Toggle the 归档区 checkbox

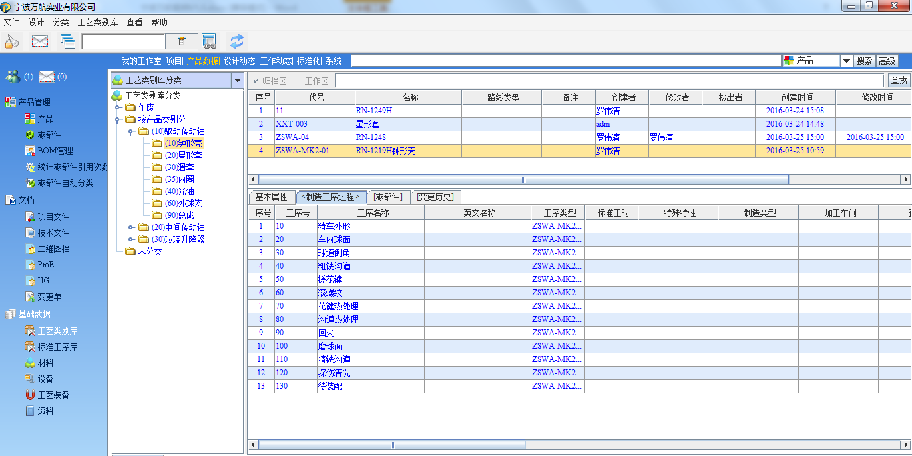click(256, 81)
